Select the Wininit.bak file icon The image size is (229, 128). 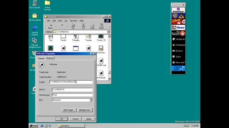[x=101, y=75]
